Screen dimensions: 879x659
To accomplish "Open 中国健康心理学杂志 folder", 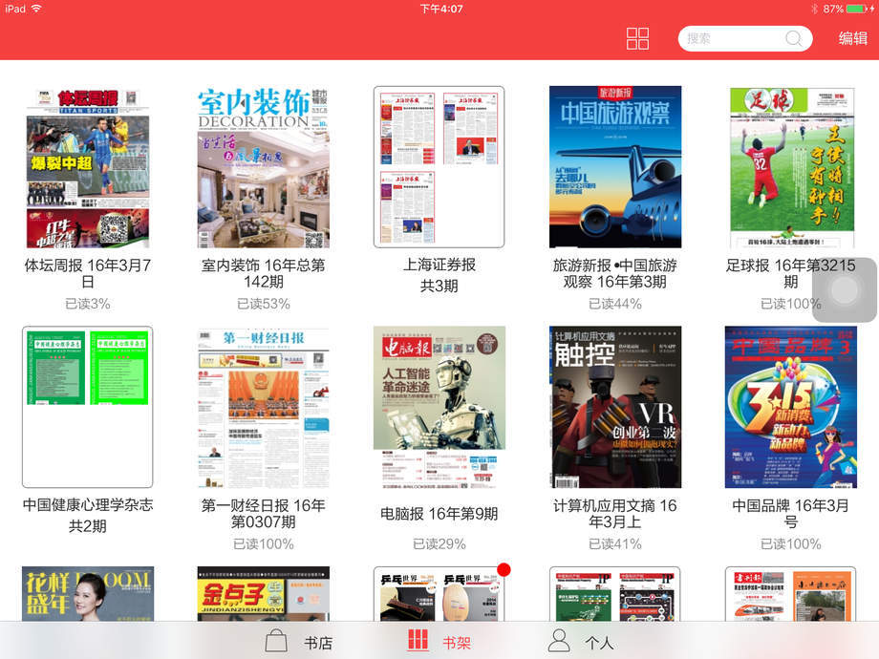I will pyautogui.click(x=88, y=407).
